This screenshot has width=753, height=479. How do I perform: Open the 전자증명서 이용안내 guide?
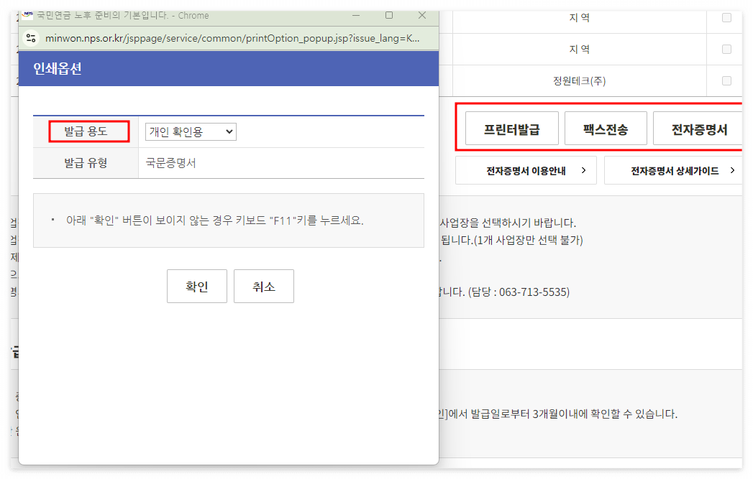coord(526,170)
